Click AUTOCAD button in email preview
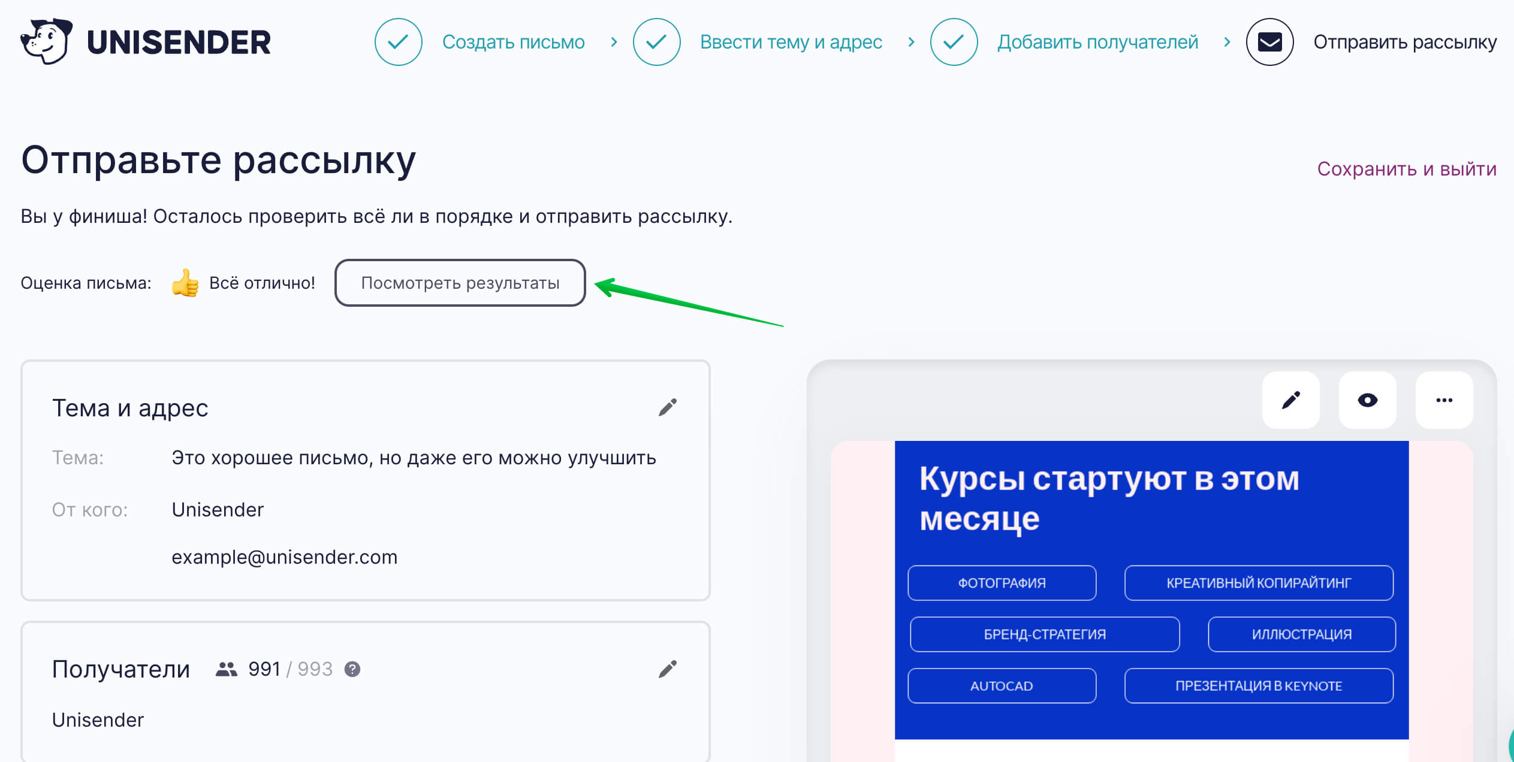Screen dimensions: 1514x762 click(1002, 686)
